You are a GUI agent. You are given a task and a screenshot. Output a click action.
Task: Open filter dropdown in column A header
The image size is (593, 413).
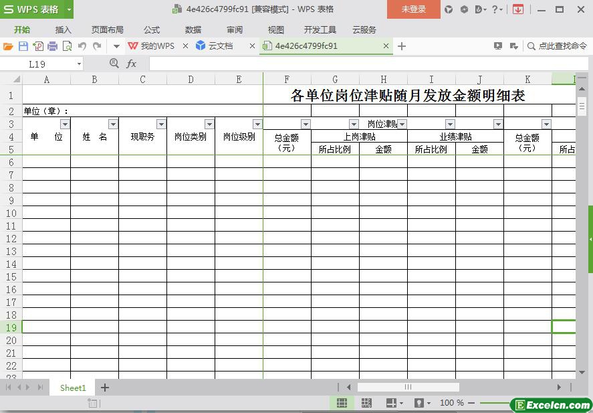click(65, 124)
